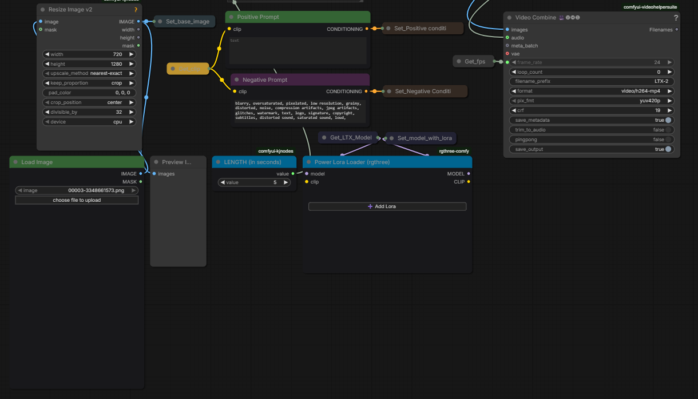The image size is (698, 399).
Task: Open the upscale_method nearest-exact dropdown
Action: [x=90, y=73]
